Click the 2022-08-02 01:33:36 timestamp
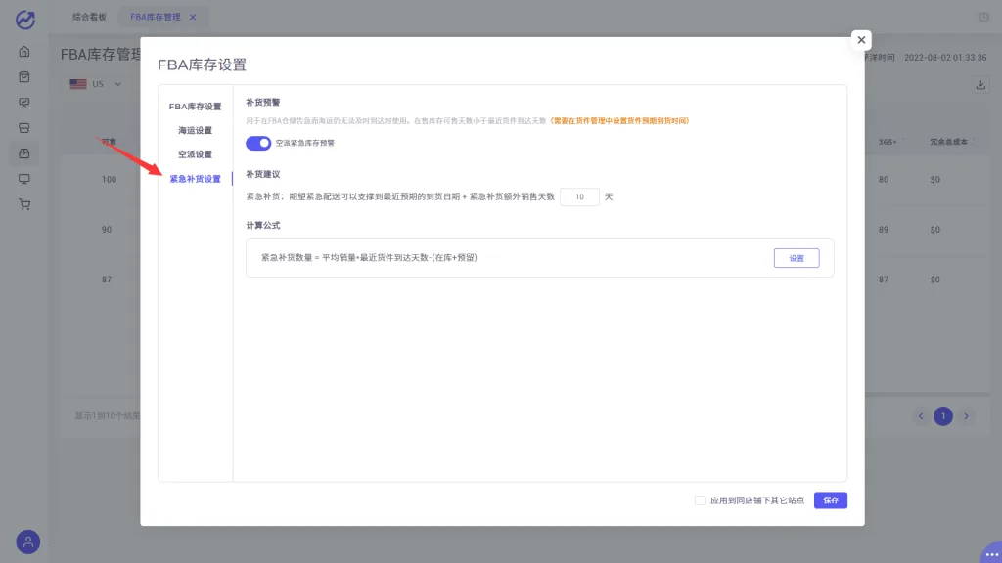The image size is (1002, 563). [x=945, y=58]
